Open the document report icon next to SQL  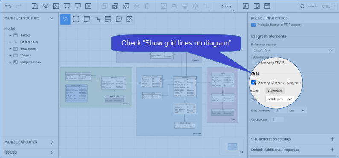point(88,6)
